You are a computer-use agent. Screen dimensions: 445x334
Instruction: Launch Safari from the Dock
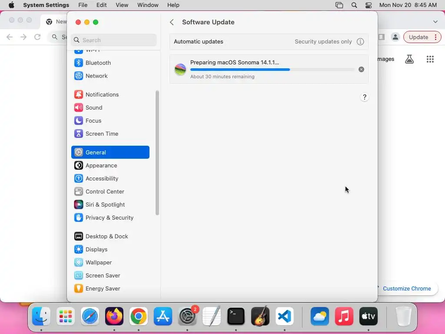pos(90,316)
